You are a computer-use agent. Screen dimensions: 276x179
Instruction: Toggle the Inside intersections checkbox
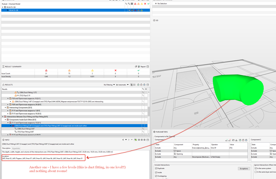click(156, 172)
